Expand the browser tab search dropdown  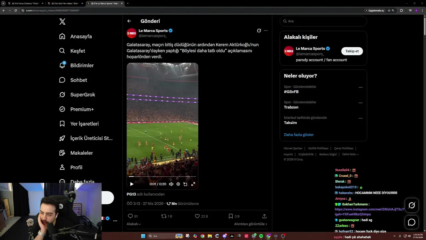coord(3,3)
